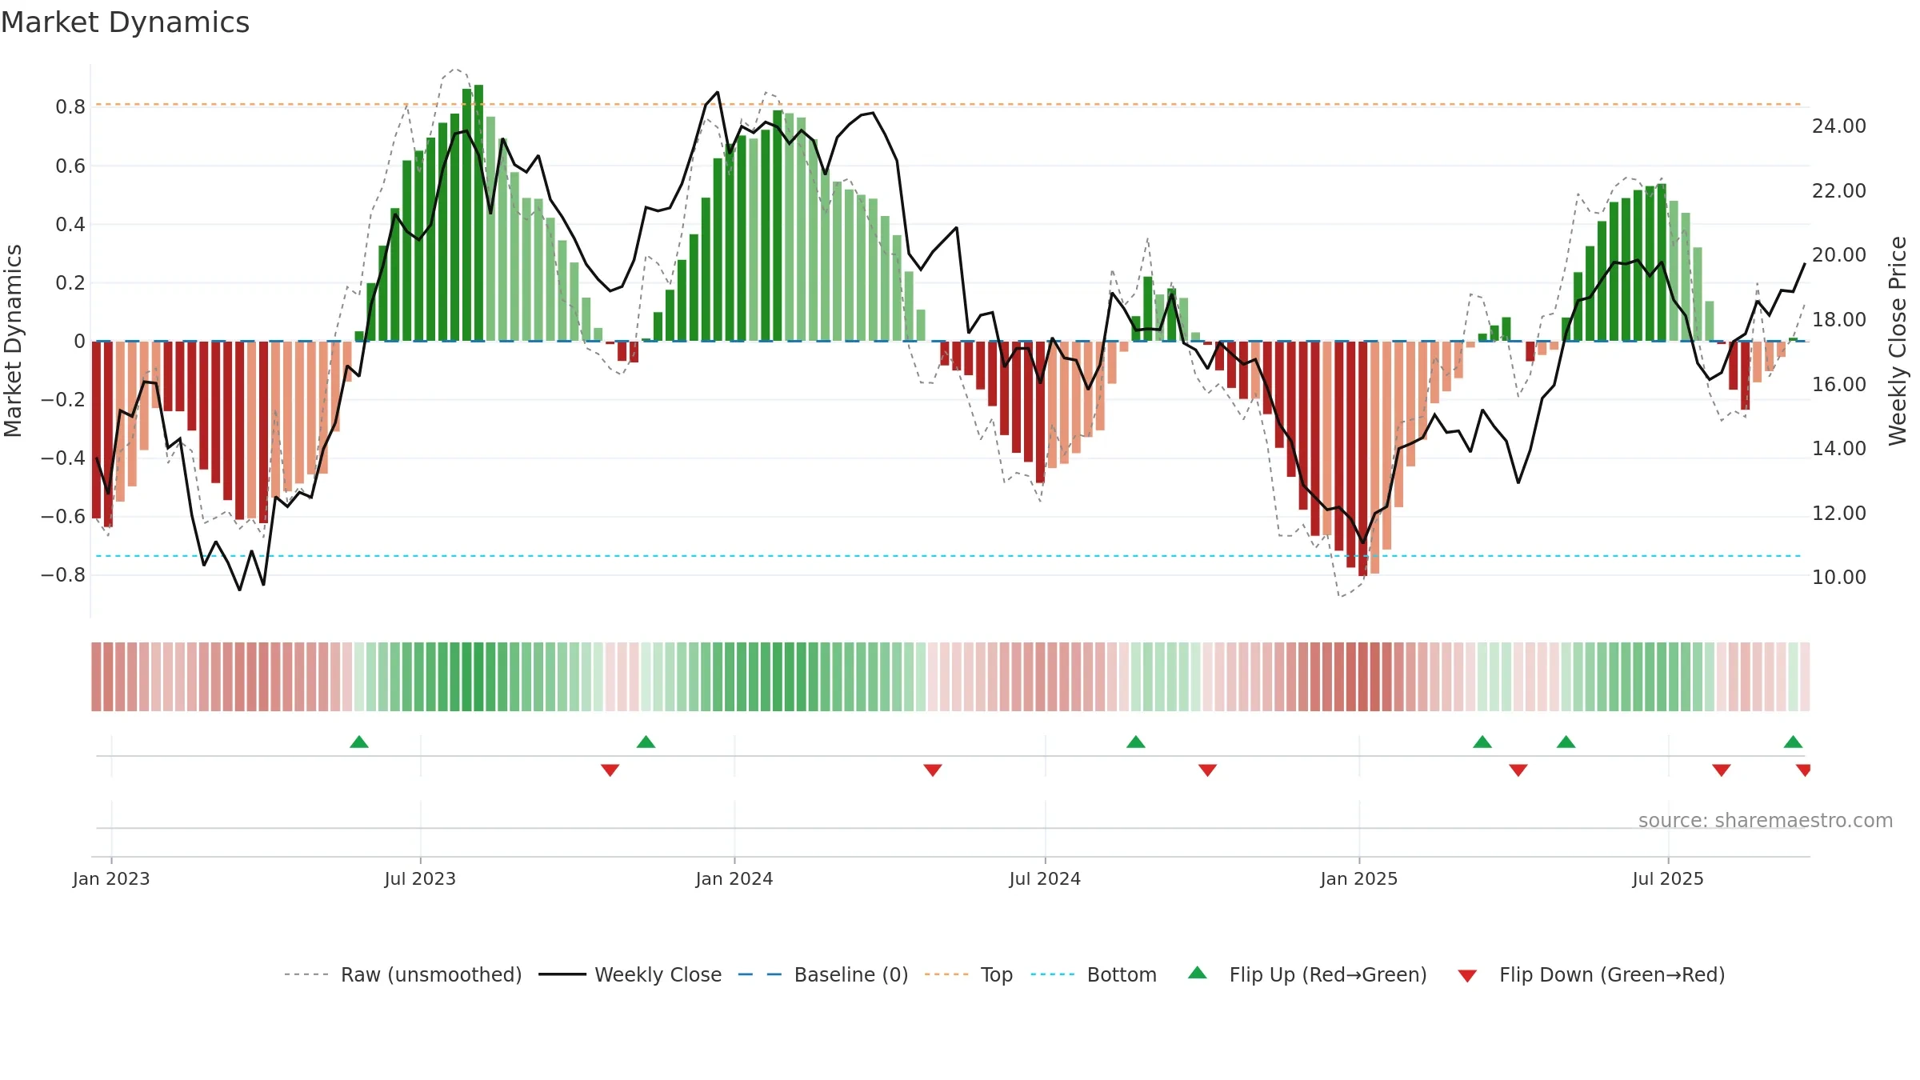1920x1080 pixels.
Task: Click the Jul 2025 x-axis label
Action: point(1668,878)
